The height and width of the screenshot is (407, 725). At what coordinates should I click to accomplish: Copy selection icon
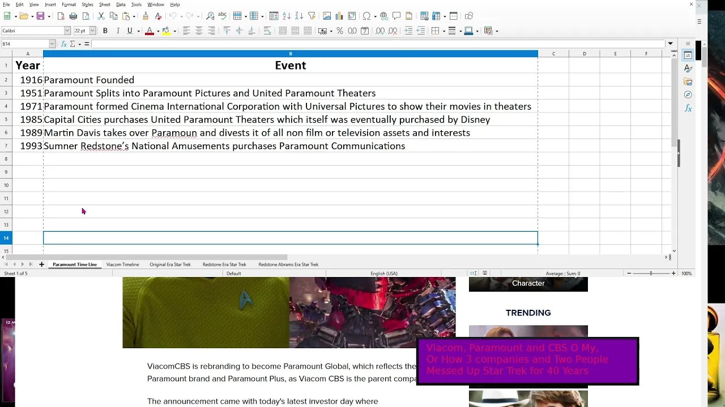coord(114,16)
